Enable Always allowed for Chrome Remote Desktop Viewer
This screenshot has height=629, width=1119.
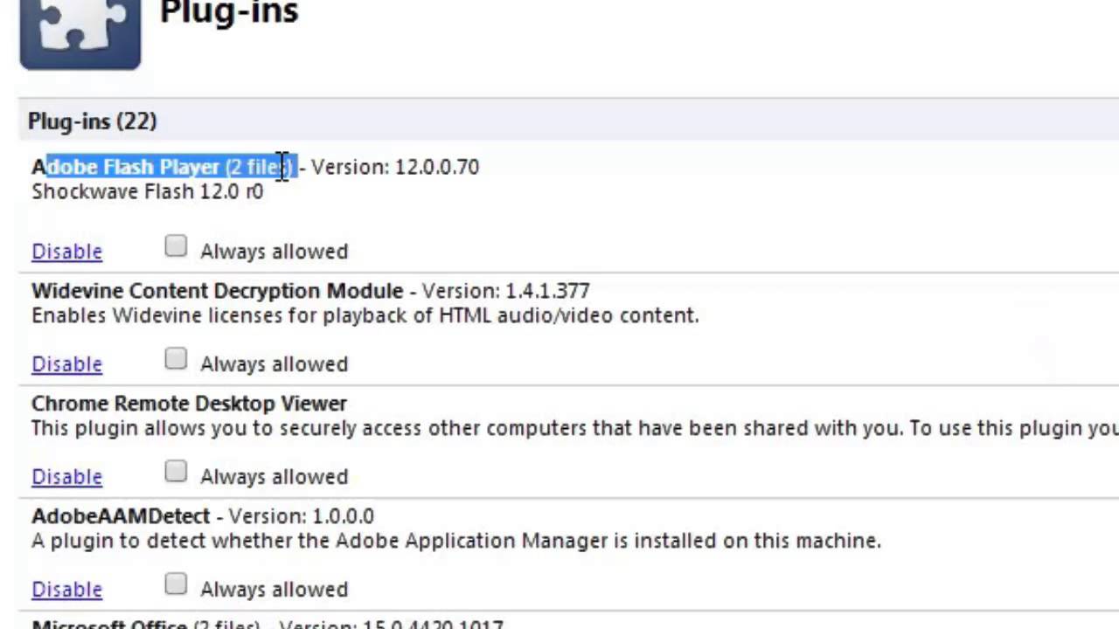[x=176, y=473]
